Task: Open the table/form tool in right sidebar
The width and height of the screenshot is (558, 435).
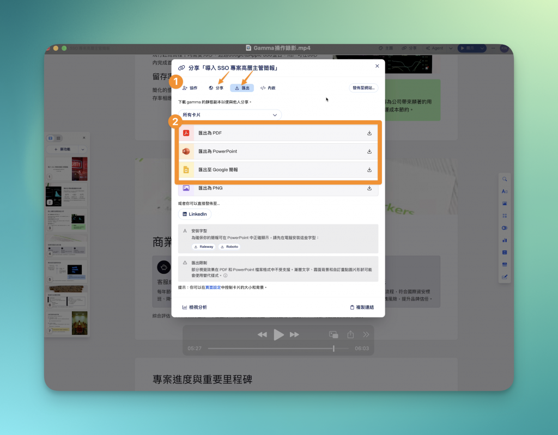Action: [505, 252]
